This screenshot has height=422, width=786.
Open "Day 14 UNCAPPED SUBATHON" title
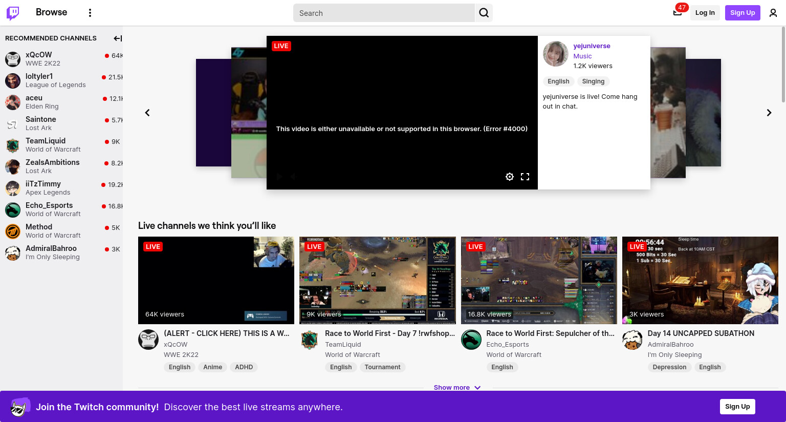(701, 333)
